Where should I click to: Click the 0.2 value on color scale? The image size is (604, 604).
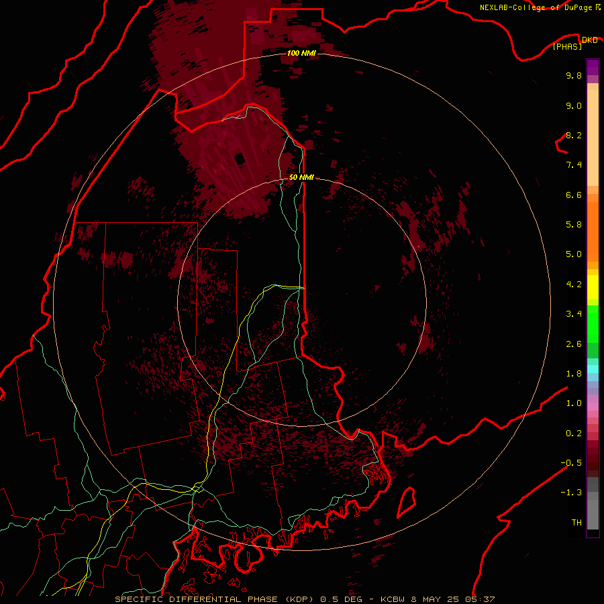pyautogui.click(x=574, y=434)
